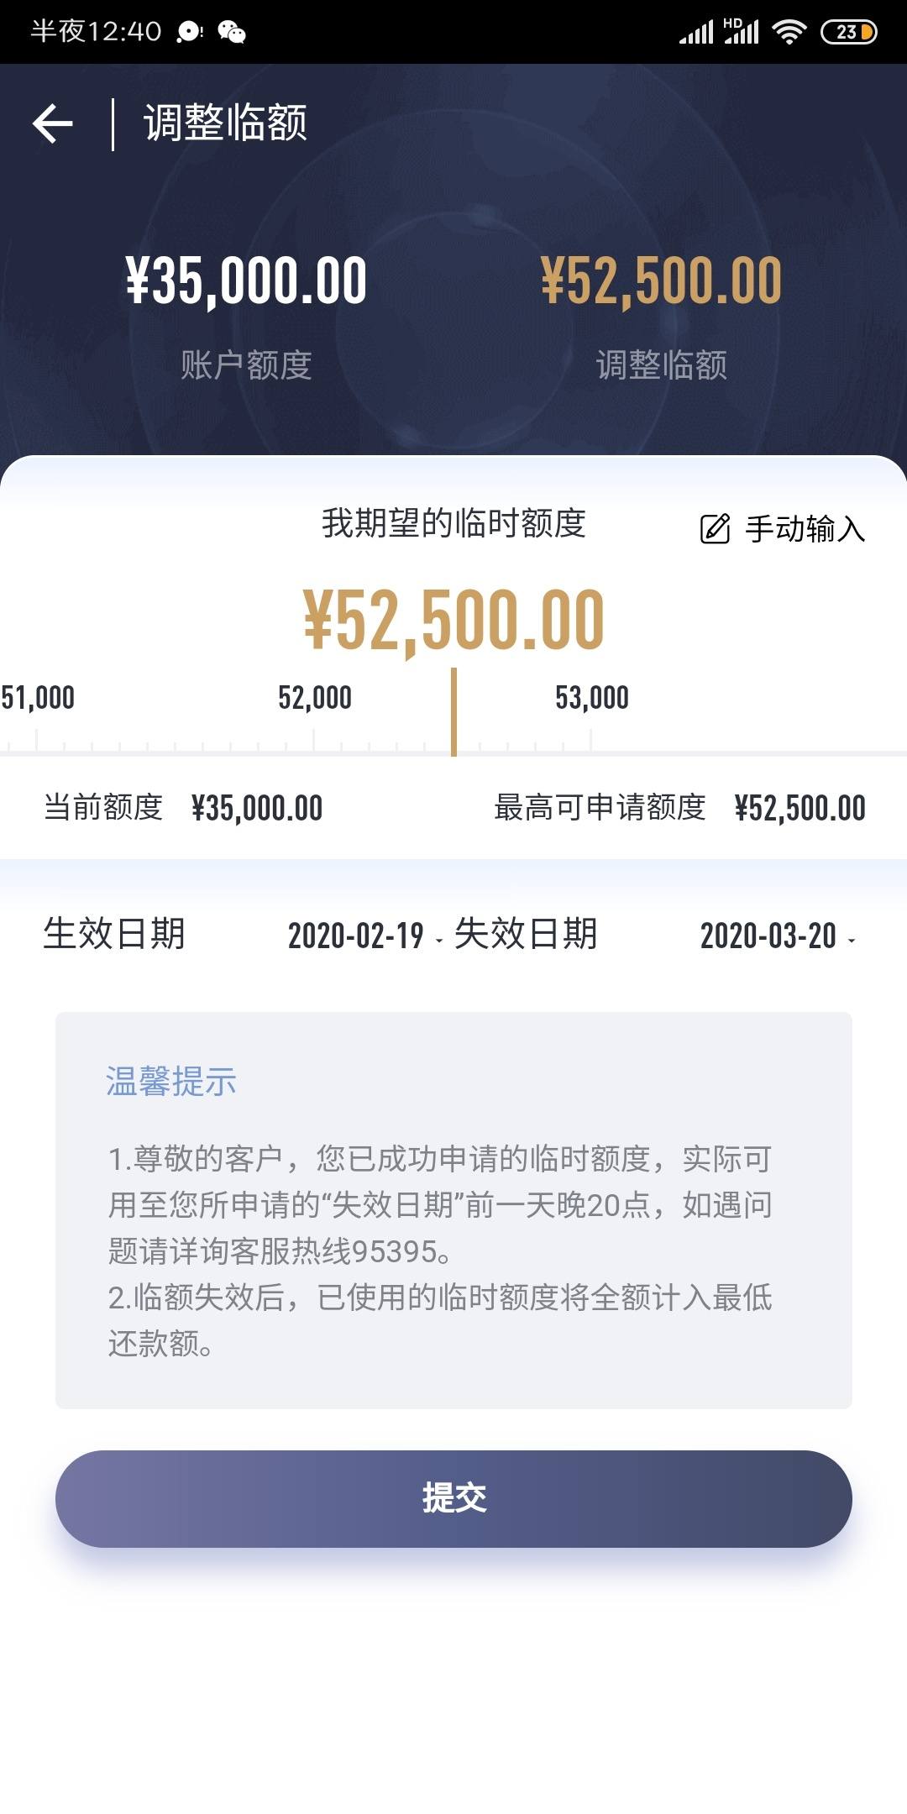Open the expiry date 2020-03-20 dropdown
907x1814 pixels.
tap(778, 936)
